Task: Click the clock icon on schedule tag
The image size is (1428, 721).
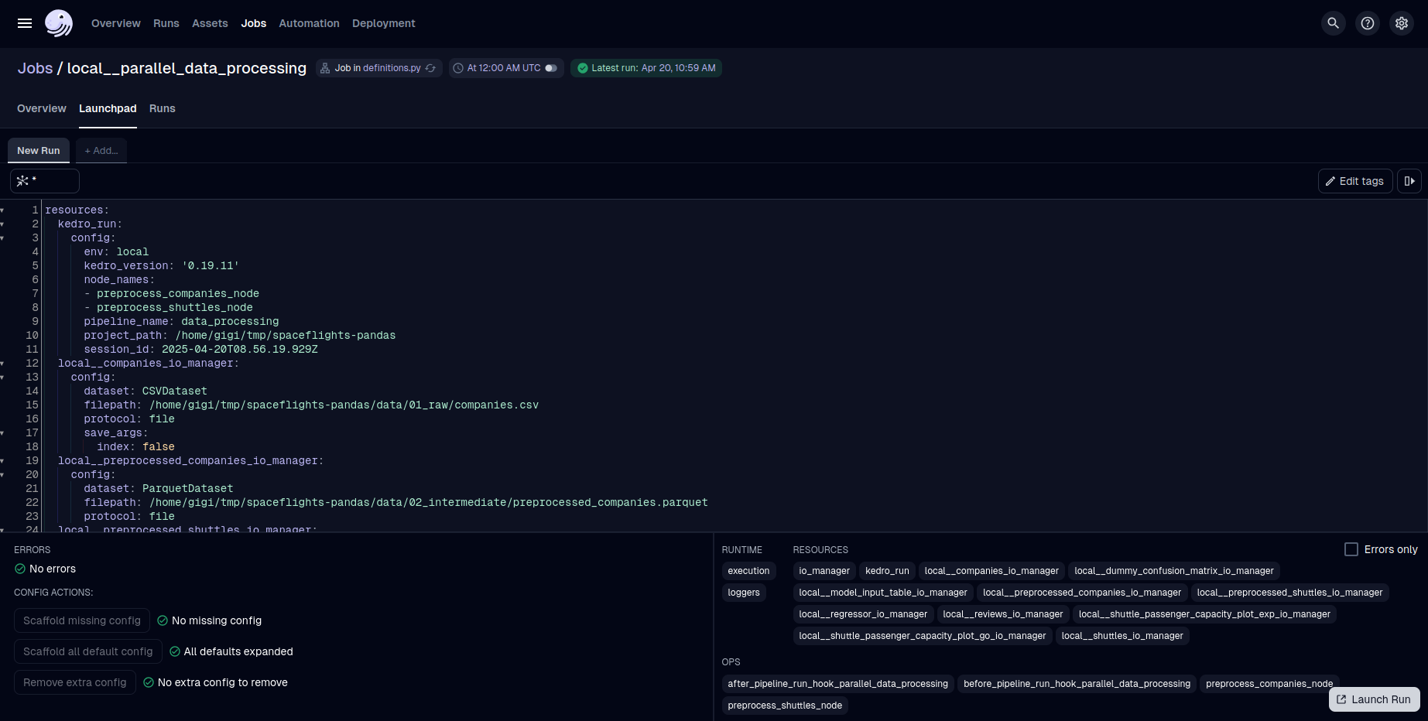Action: tap(458, 68)
